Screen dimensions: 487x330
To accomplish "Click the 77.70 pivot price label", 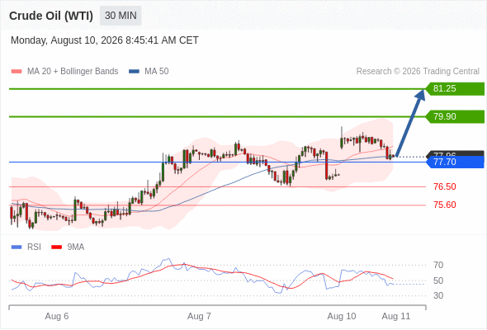I will [455, 162].
